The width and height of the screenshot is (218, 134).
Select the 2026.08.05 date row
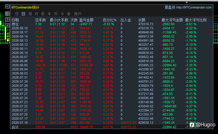(x=20, y=65)
